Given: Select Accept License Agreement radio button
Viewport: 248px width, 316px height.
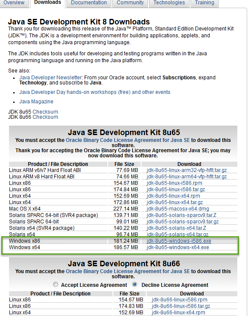Looking at the screenshot, I should tap(56, 284).
